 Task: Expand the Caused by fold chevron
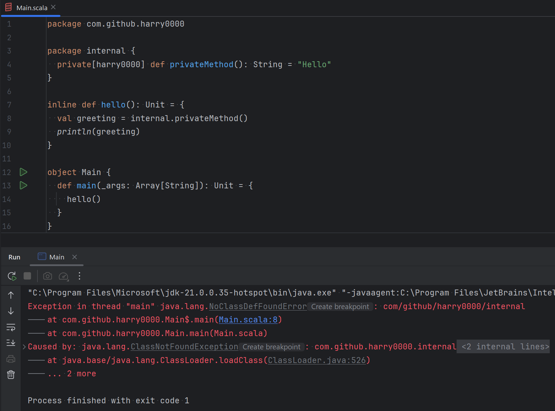click(24, 347)
